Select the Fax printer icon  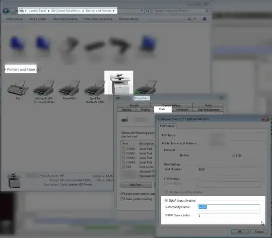[18, 88]
